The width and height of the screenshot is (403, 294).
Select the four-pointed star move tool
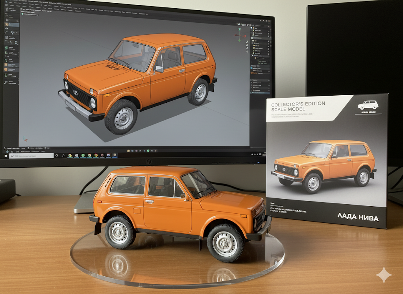(12, 32)
